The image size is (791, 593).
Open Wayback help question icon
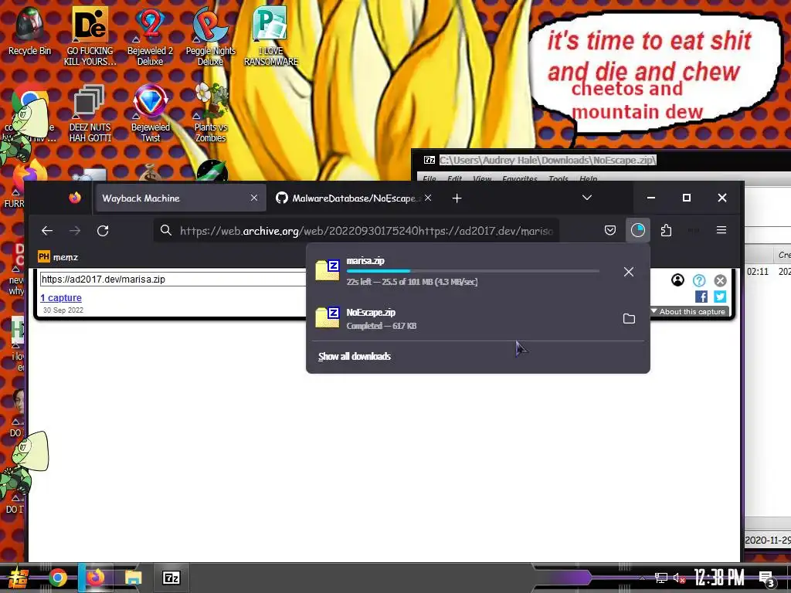698,280
